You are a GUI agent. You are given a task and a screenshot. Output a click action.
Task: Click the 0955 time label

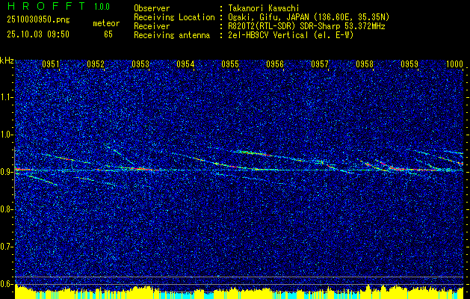coord(230,64)
